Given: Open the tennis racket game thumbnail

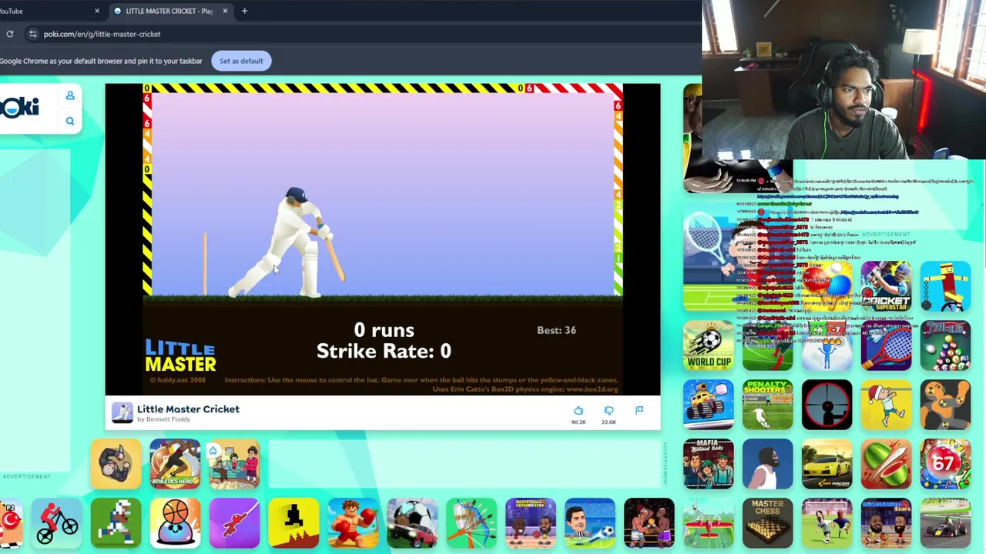Looking at the screenshot, I should tap(887, 345).
